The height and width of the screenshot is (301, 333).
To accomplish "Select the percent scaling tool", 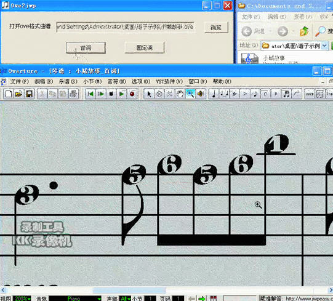I will [x=169, y=94].
